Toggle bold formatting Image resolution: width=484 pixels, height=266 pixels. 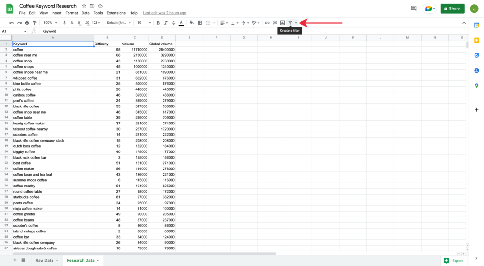tap(158, 23)
